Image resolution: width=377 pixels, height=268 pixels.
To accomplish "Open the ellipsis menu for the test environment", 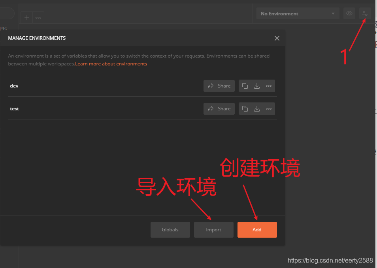I will point(268,109).
